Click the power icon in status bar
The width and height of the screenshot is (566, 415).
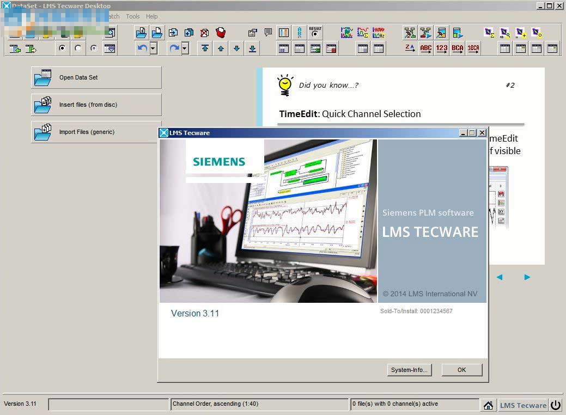(556, 405)
